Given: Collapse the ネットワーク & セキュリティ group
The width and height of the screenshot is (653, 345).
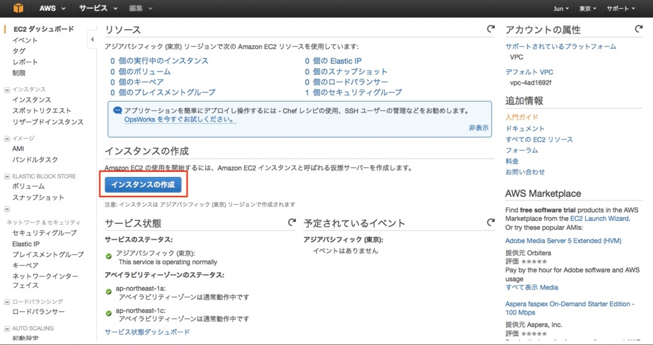Looking at the screenshot, I should point(7,209).
